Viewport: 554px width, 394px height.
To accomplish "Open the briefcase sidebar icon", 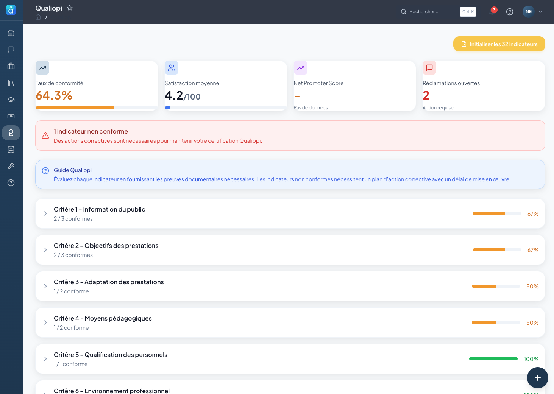I will coord(11,66).
